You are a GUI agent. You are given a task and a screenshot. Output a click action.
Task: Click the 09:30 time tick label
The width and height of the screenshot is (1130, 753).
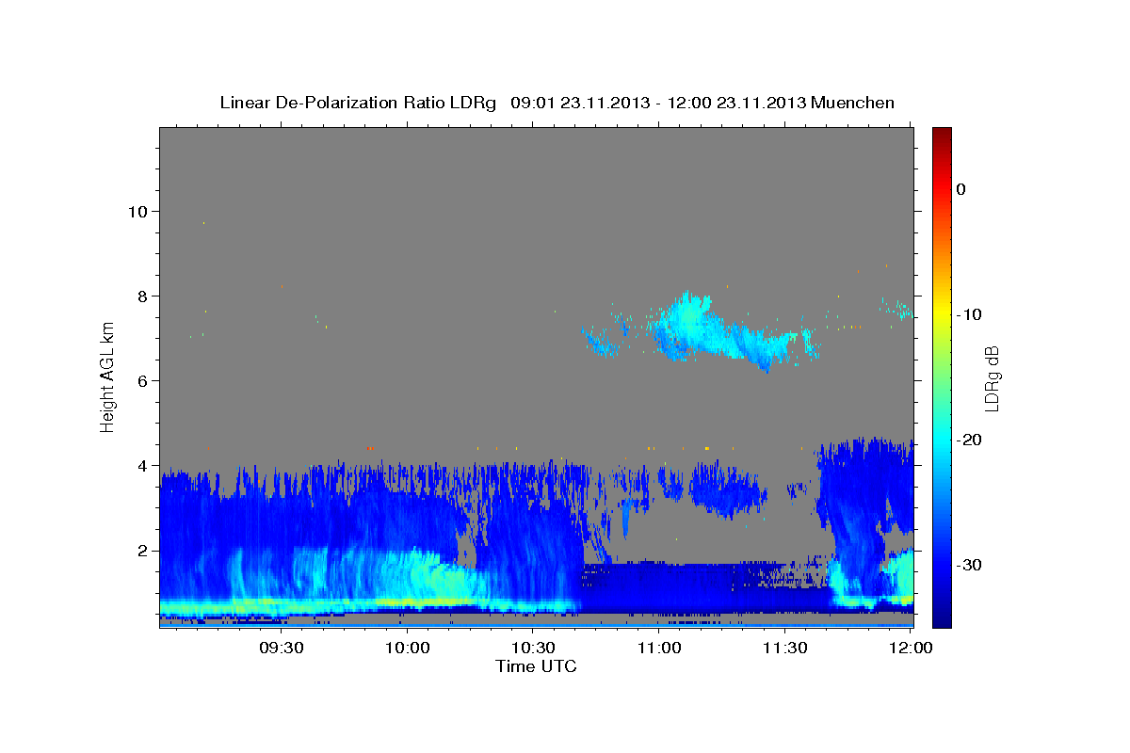(281, 649)
